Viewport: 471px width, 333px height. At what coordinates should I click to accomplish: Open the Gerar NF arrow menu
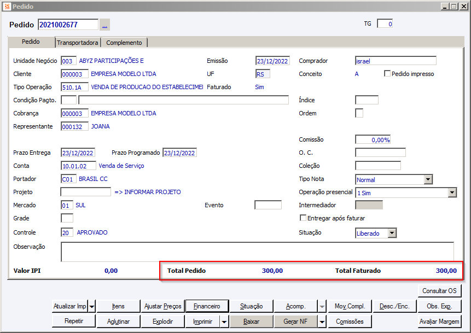coord(322,322)
